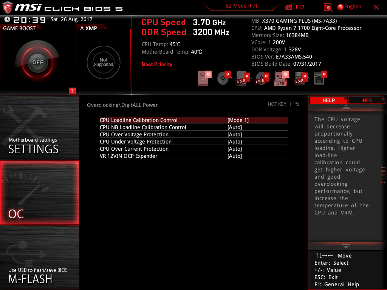Image resolution: width=387 pixels, height=290 pixels.
Task: Click the date Sat 26 Aug, 2017
Action: point(71,20)
